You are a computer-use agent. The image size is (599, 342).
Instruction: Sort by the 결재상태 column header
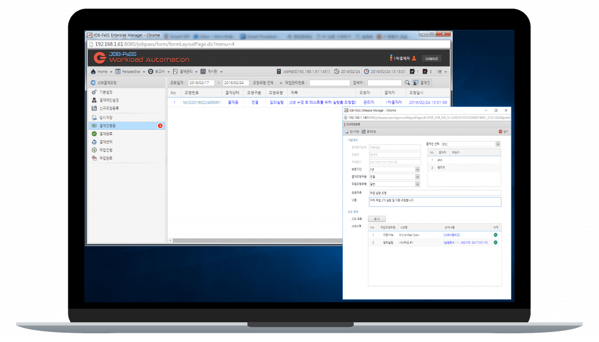pyautogui.click(x=232, y=93)
